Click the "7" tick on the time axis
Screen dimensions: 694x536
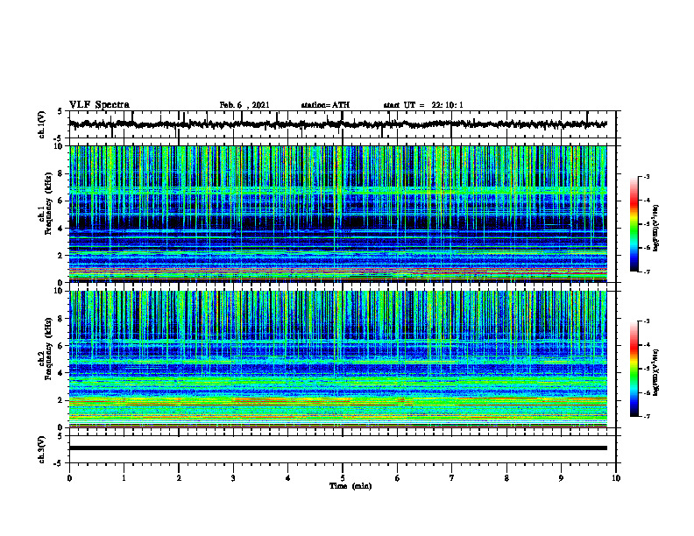[452, 478]
